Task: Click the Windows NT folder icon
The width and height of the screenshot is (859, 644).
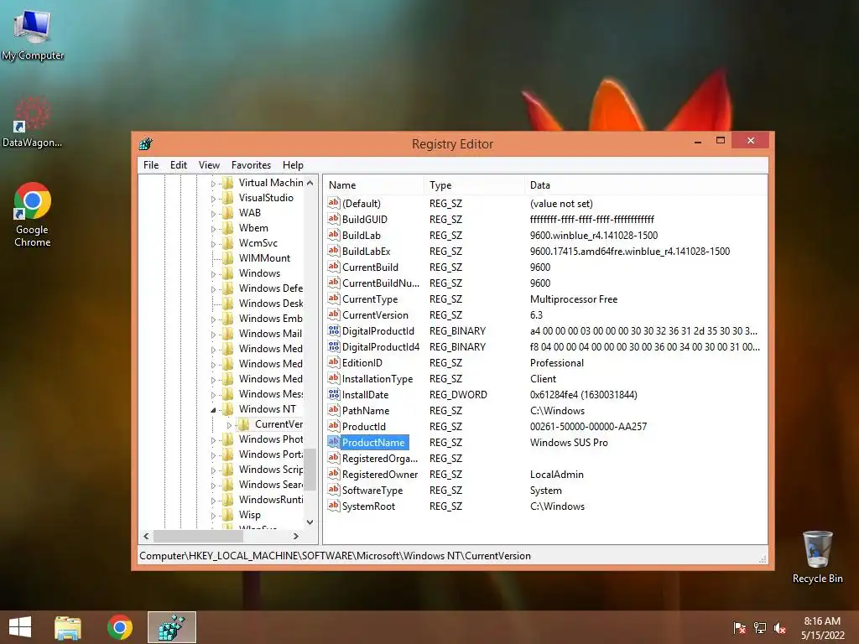Action: [x=228, y=409]
